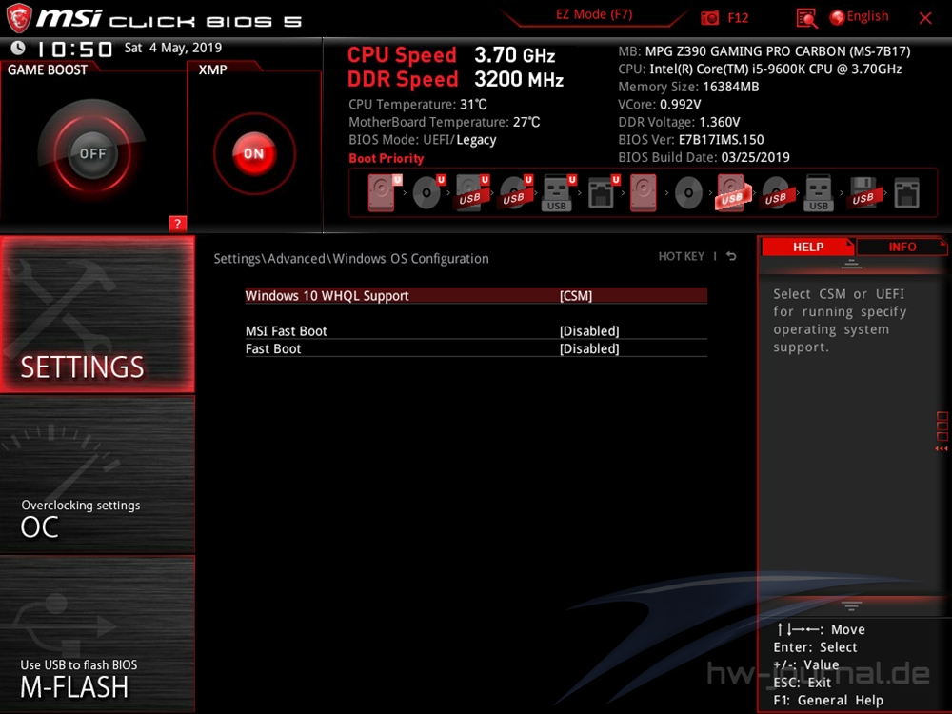Expand side panel with triple arrow marker
This screenshot has height=714, width=952.
click(942, 448)
